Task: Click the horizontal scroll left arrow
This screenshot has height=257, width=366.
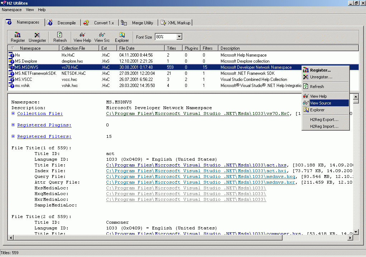Action: click(11, 238)
